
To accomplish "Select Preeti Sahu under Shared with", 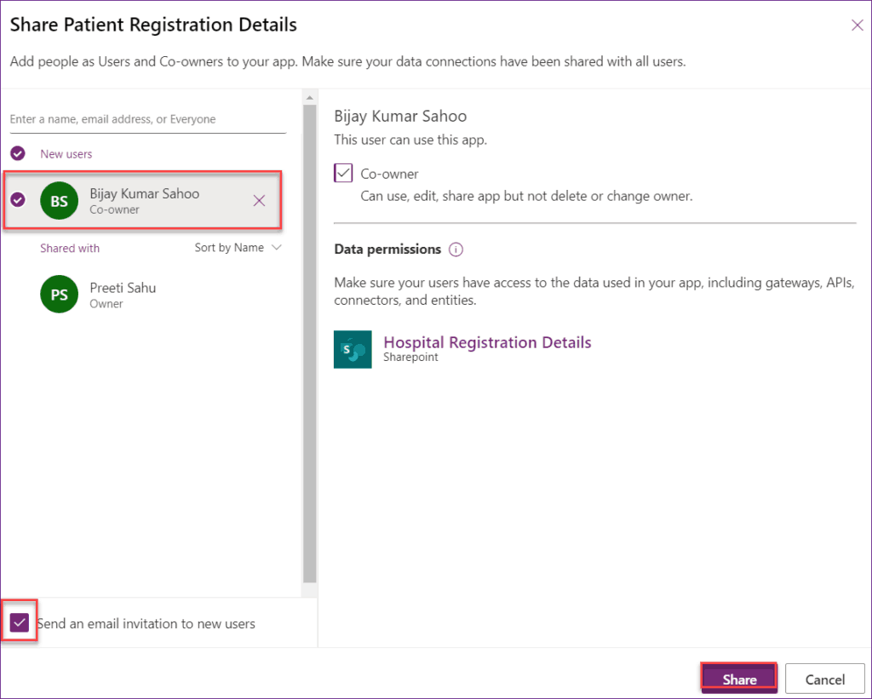I will pyautogui.click(x=123, y=288).
